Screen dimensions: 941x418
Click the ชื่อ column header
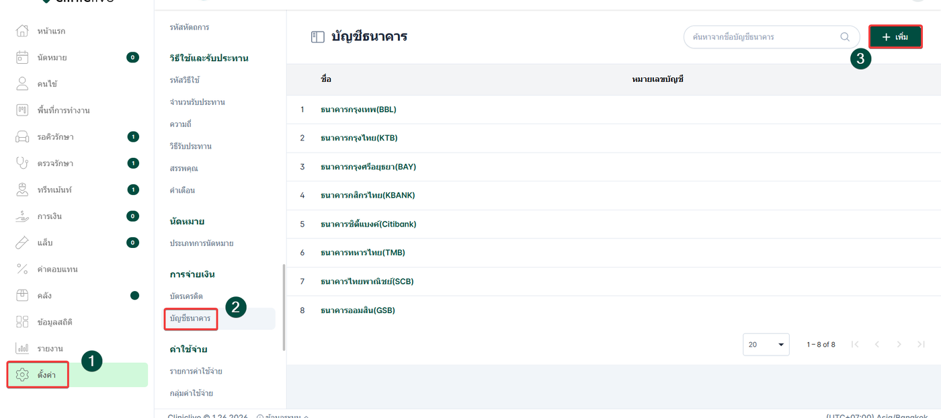point(326,79)
